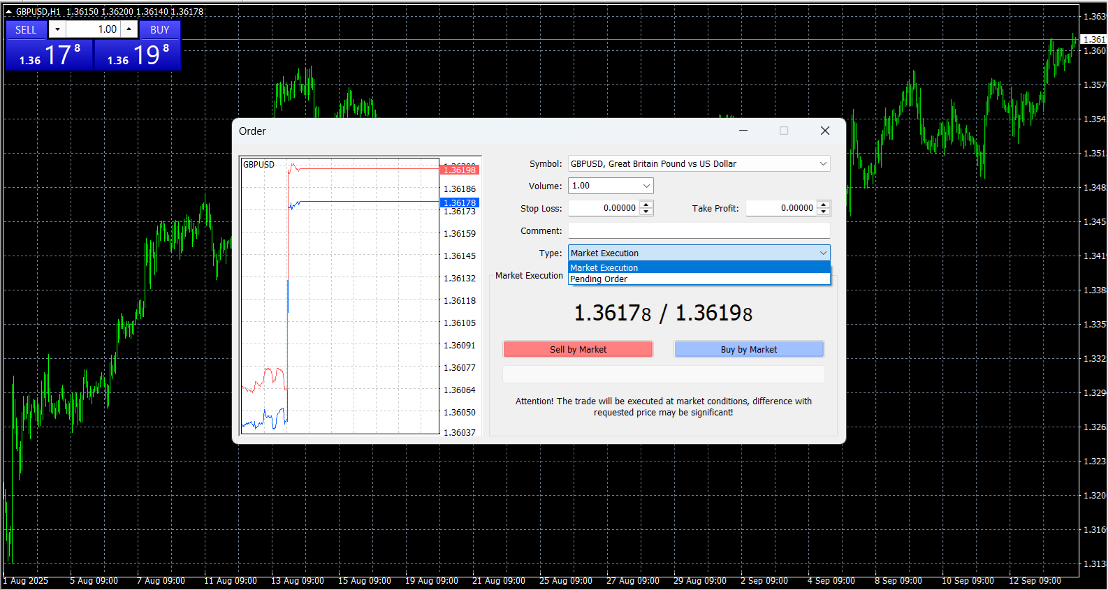Click the Comment text field
The height and width of the screenshot is (590, 1108).
[699, 230]
